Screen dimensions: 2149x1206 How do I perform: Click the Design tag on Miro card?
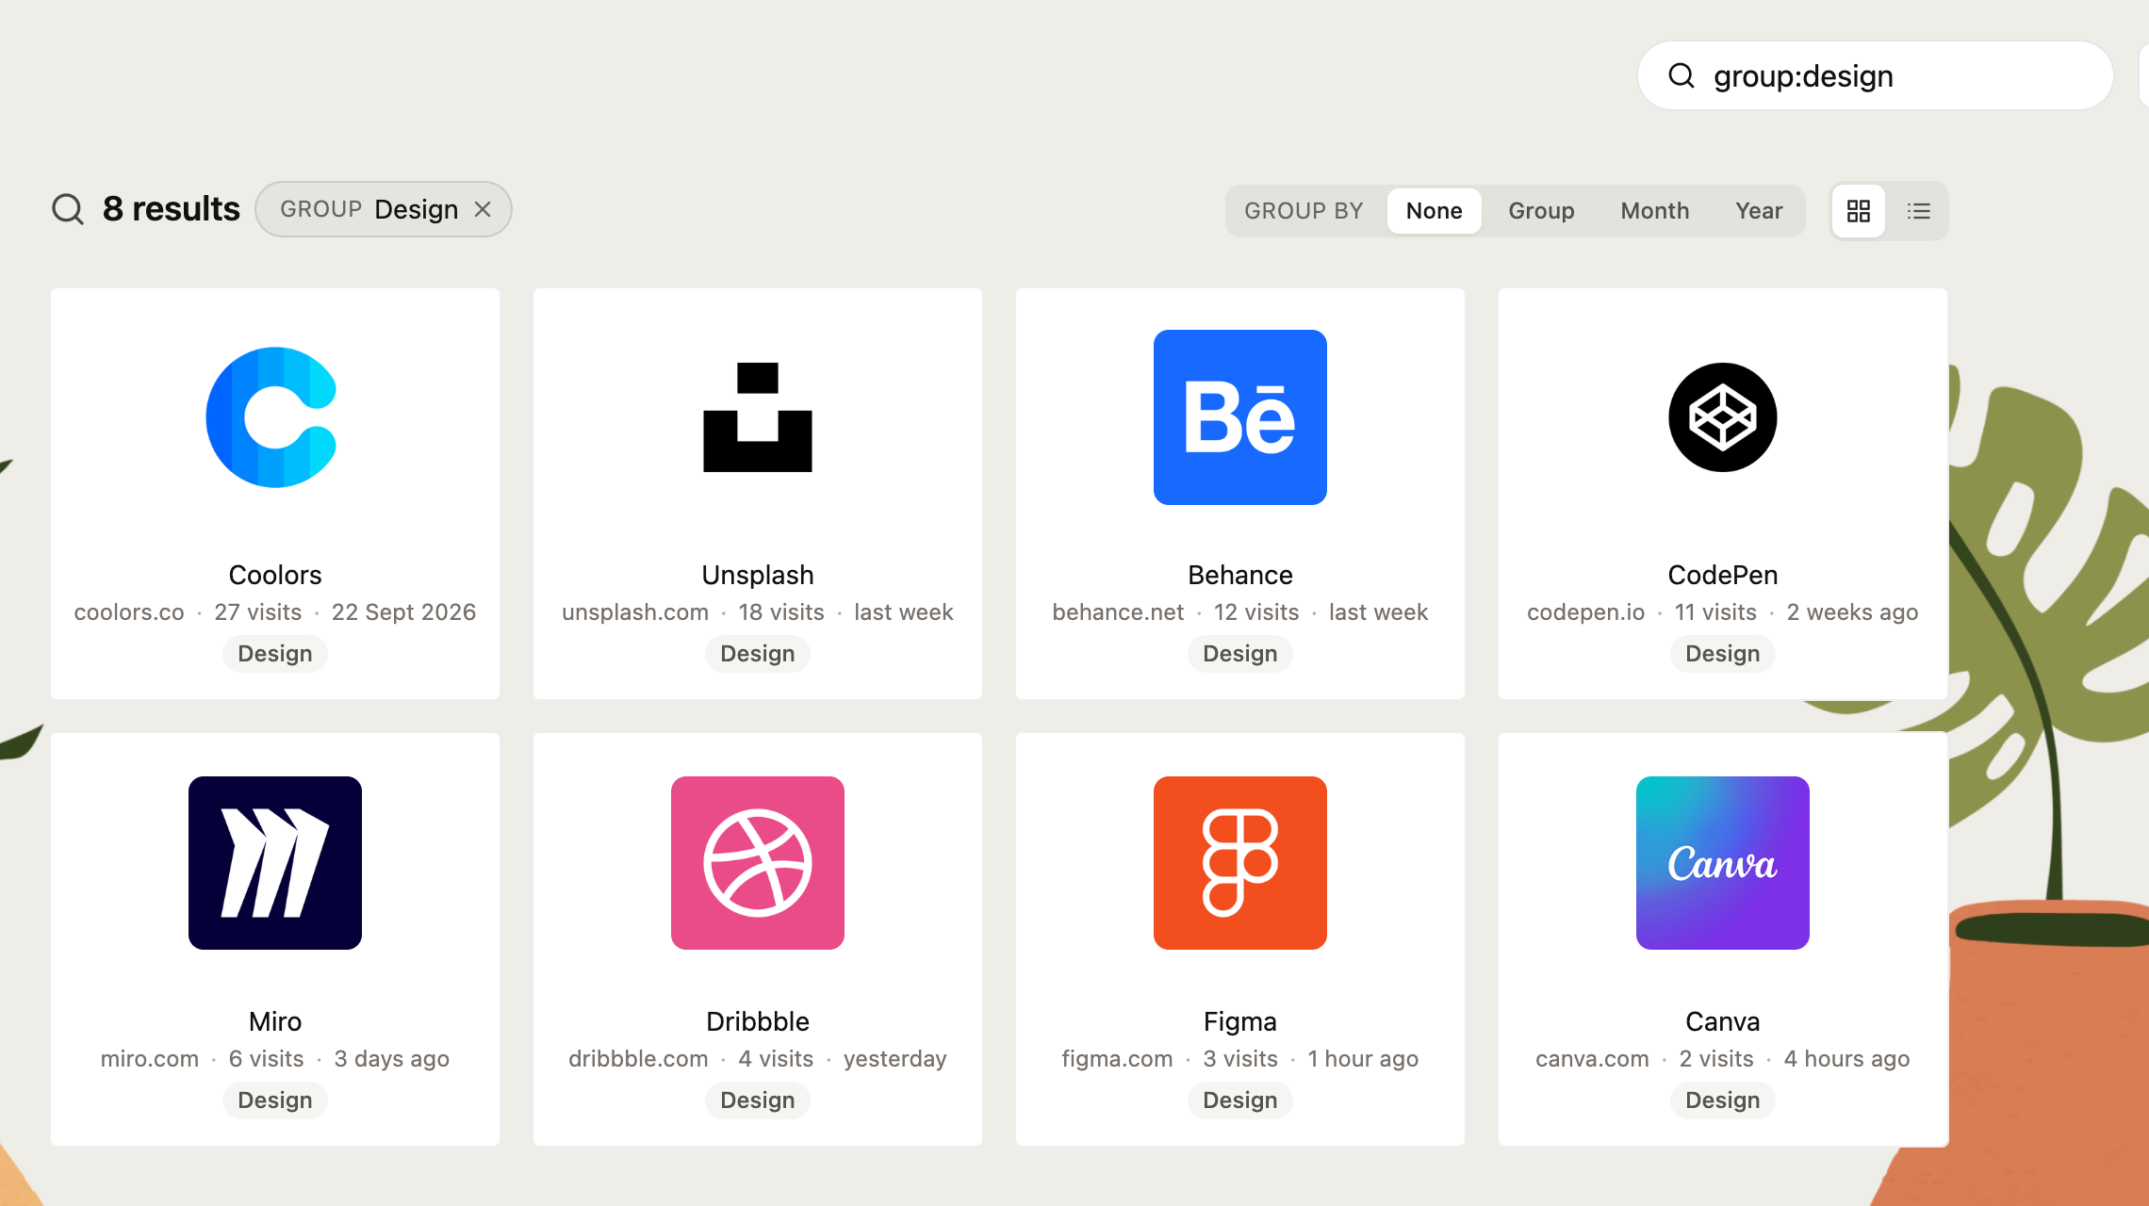pyautogui.click(x=275, y=1100)
